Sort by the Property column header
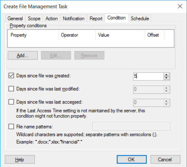This screenshot has height=167, width=187. coord(33,35)
